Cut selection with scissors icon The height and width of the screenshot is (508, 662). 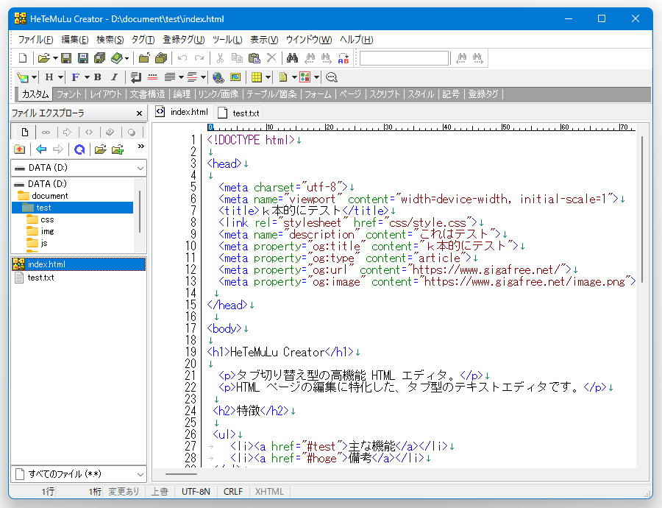220,58
